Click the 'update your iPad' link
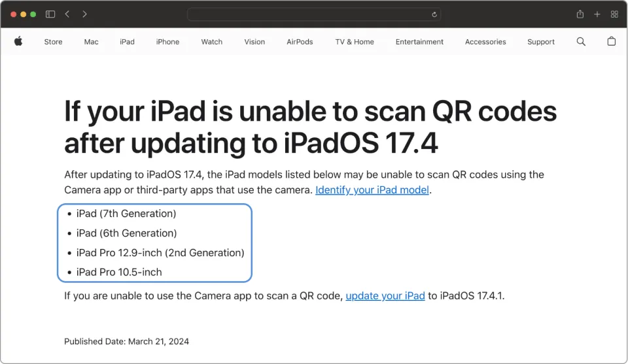This screenshot has height=364, width=628. click(385, 295)
